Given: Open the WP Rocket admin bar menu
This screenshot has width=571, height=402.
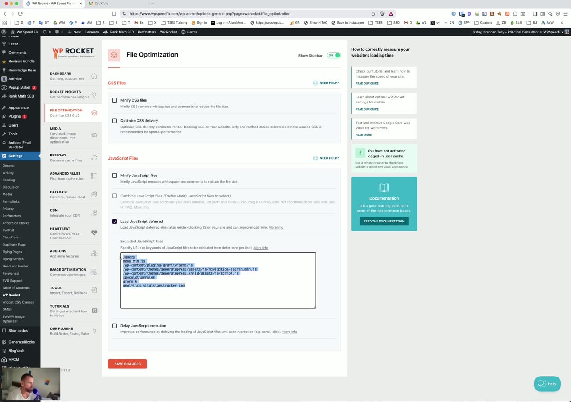Looking at the screenshot, I should (x=168, y=32).
